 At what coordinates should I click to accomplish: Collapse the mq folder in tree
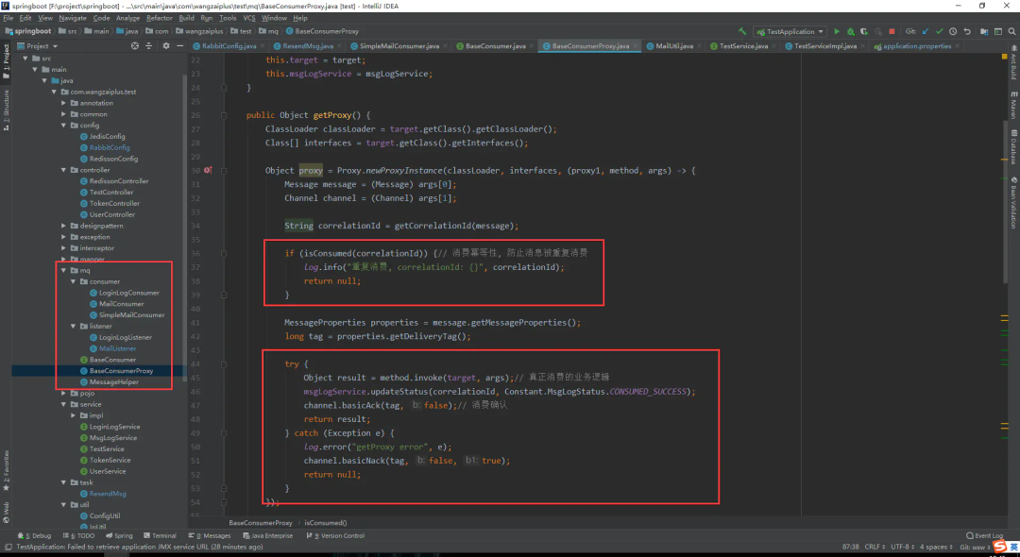coord(64,270)
